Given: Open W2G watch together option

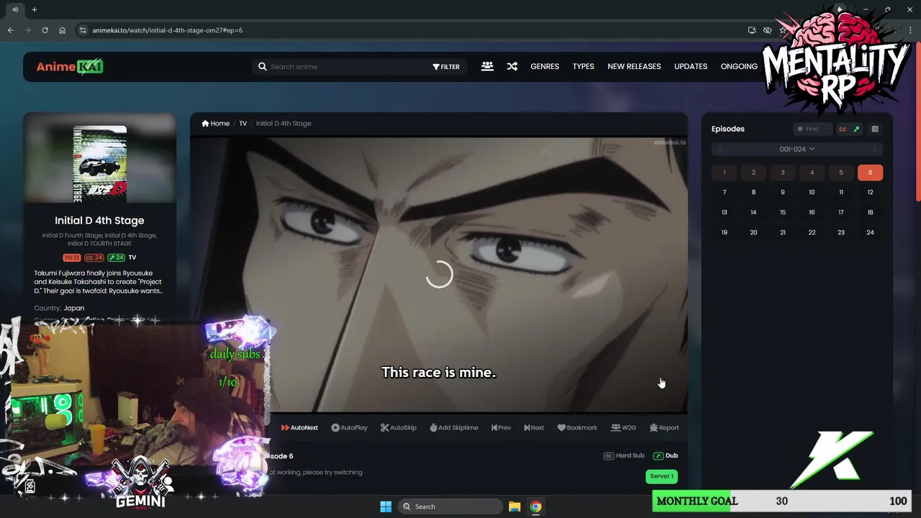Looking at the screenshot, I should tap(623, 427).
